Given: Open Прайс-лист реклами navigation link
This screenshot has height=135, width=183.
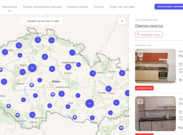Looking at the screenshot, I should (x=122, y=7).
